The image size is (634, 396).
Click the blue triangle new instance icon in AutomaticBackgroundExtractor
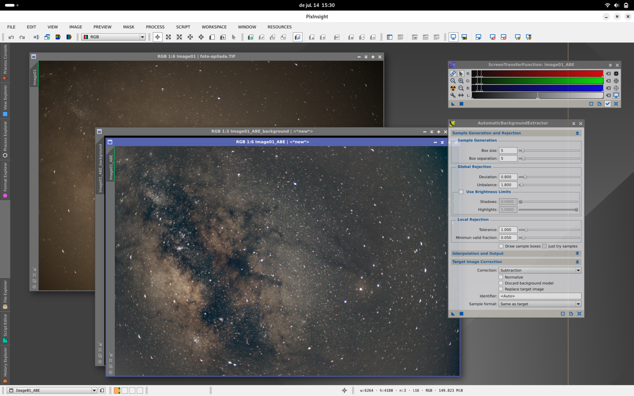(x=453, y=313)
